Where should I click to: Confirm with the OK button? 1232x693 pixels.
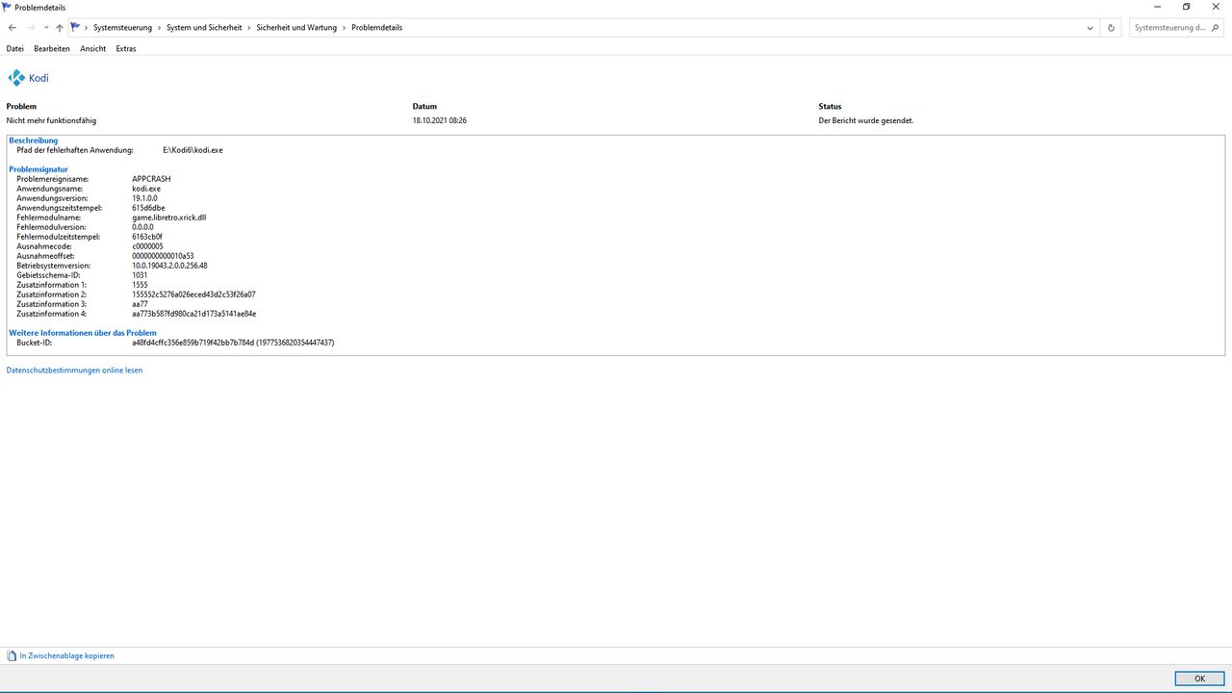pos(1199,679)
